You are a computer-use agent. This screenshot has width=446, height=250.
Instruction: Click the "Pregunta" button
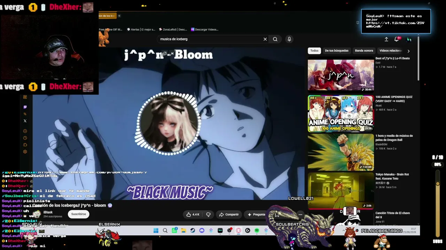256,215
